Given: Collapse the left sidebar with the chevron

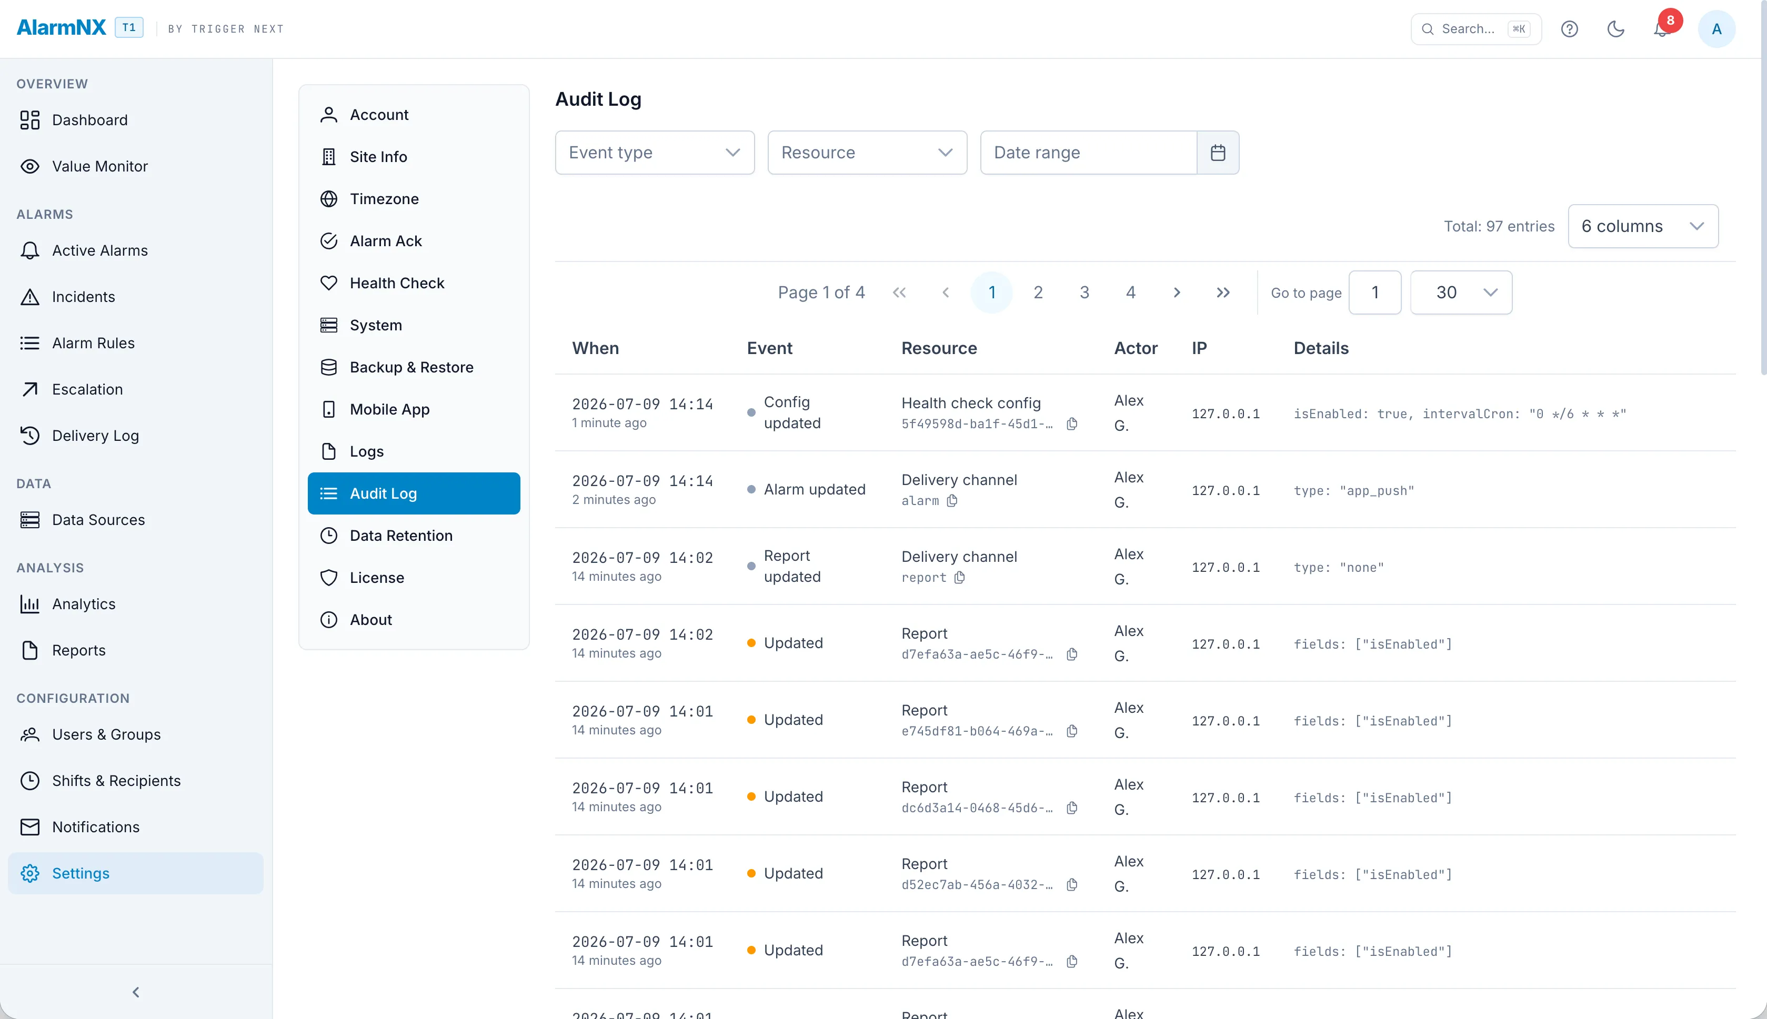Looking at the screenshot, I should click(136, 992).
